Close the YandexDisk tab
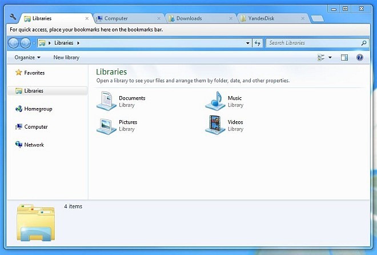 click(x=303, y=18)
